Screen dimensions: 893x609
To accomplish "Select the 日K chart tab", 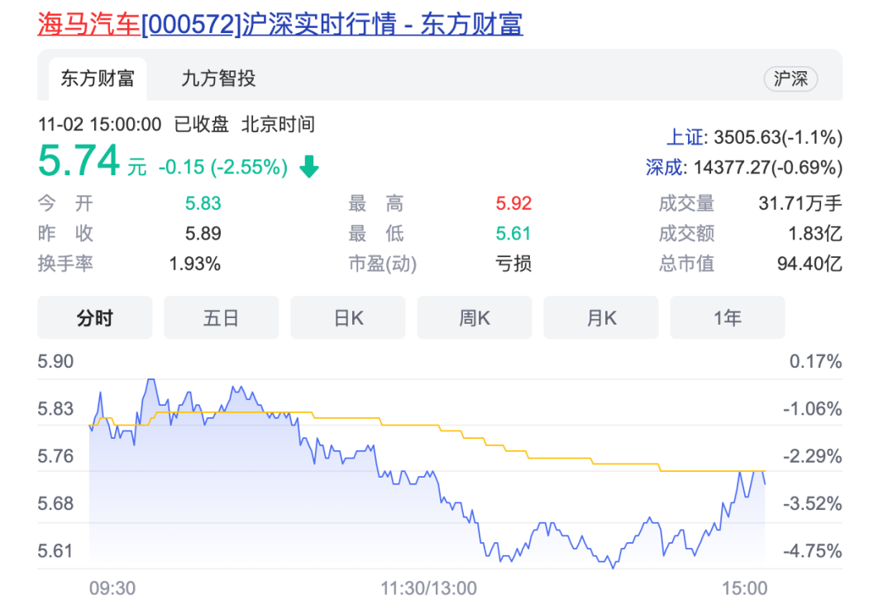I will point(348,317).
